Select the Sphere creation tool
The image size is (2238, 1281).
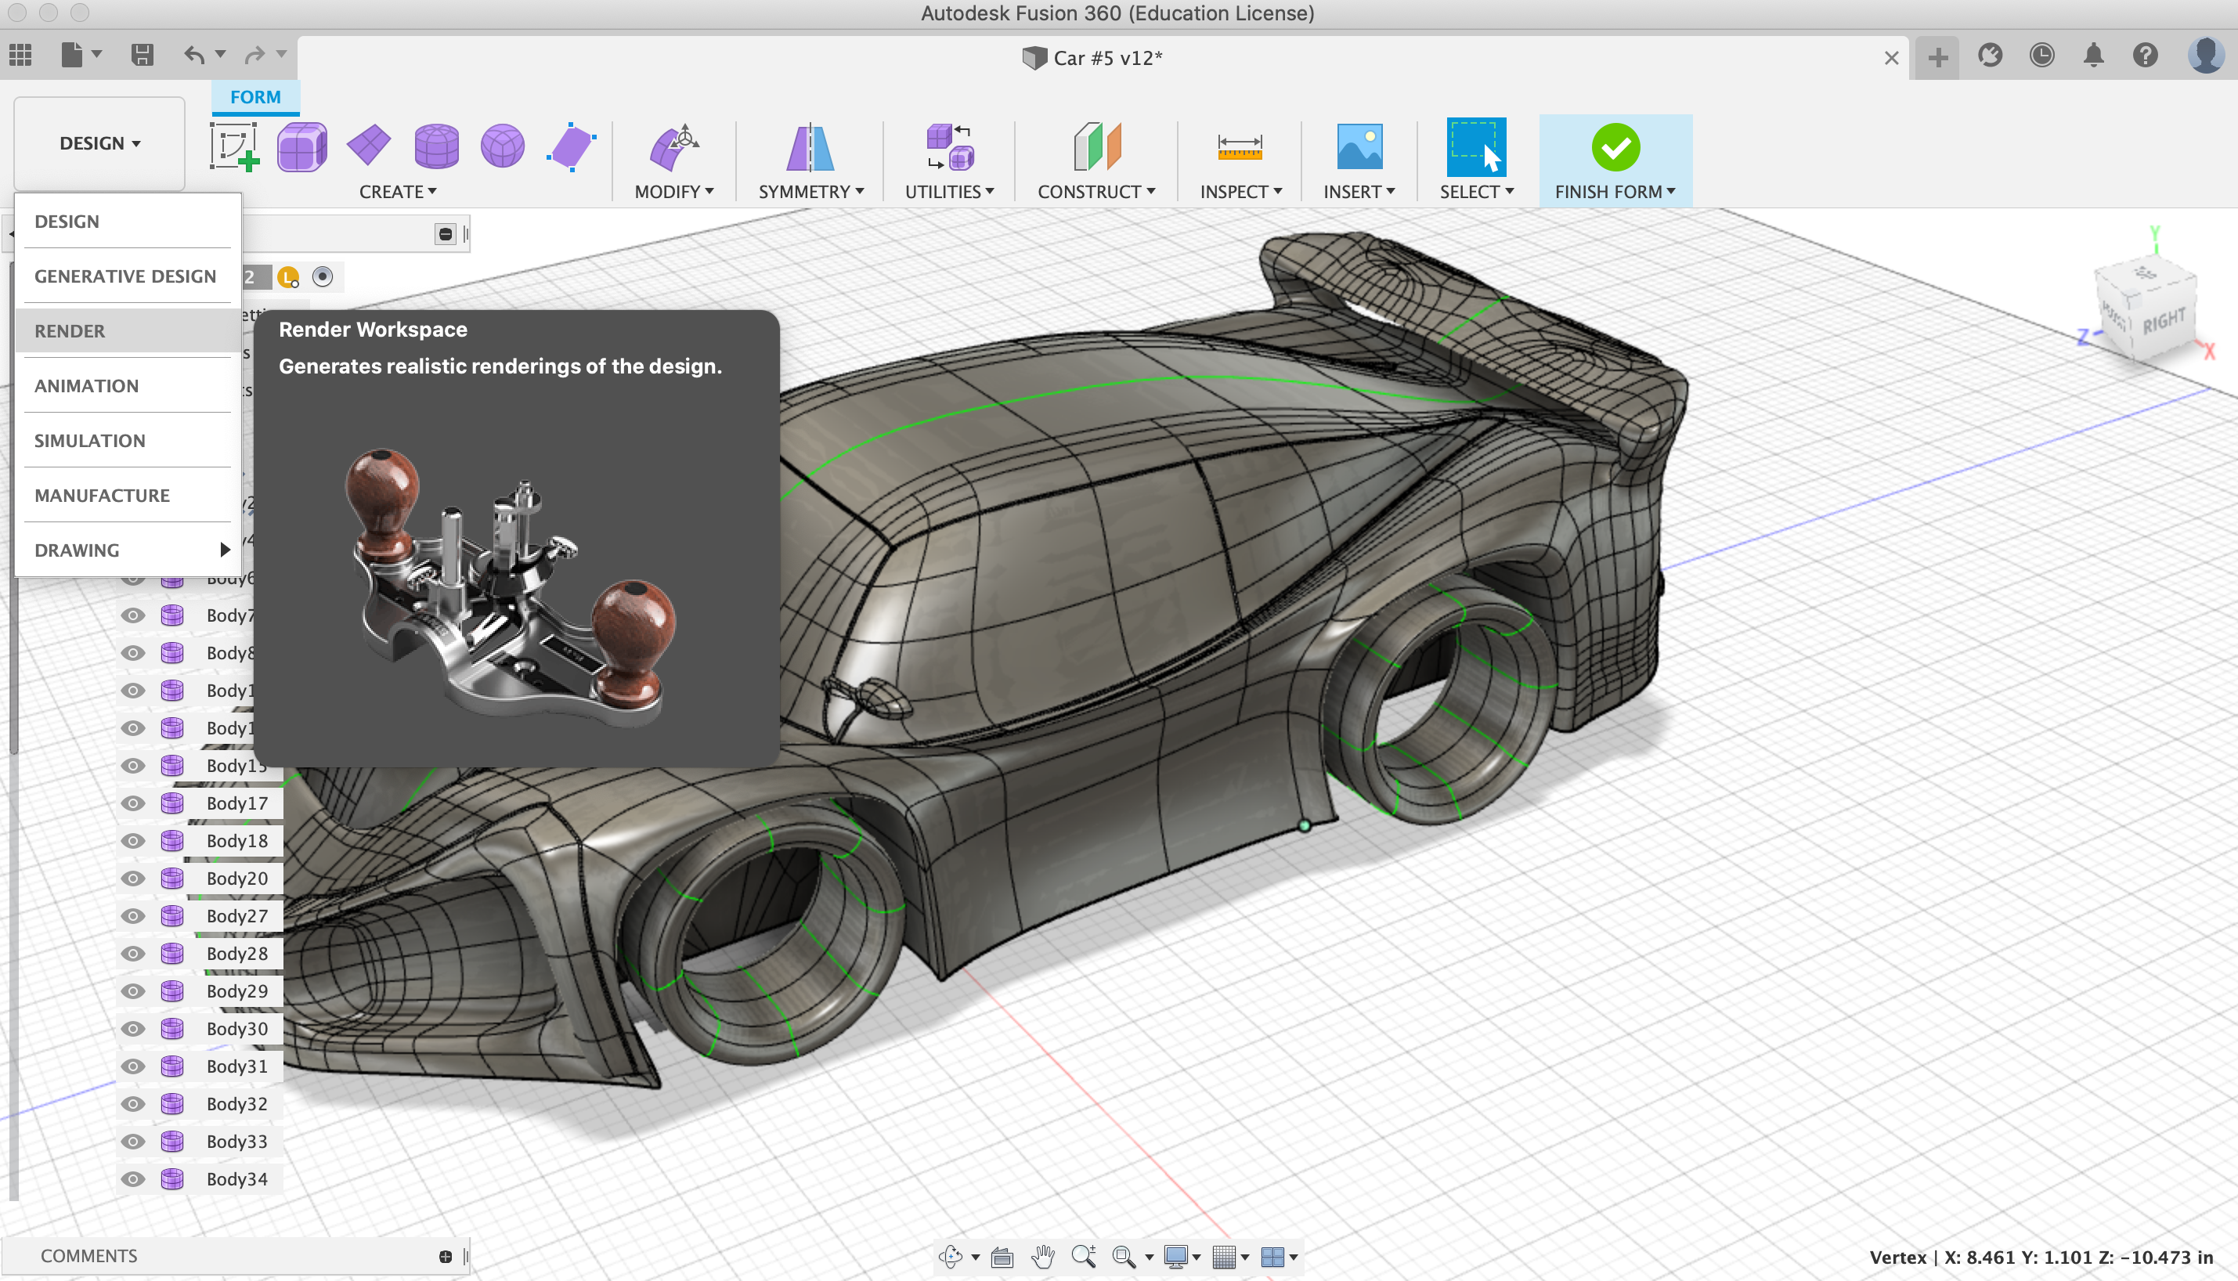(500, 146)
